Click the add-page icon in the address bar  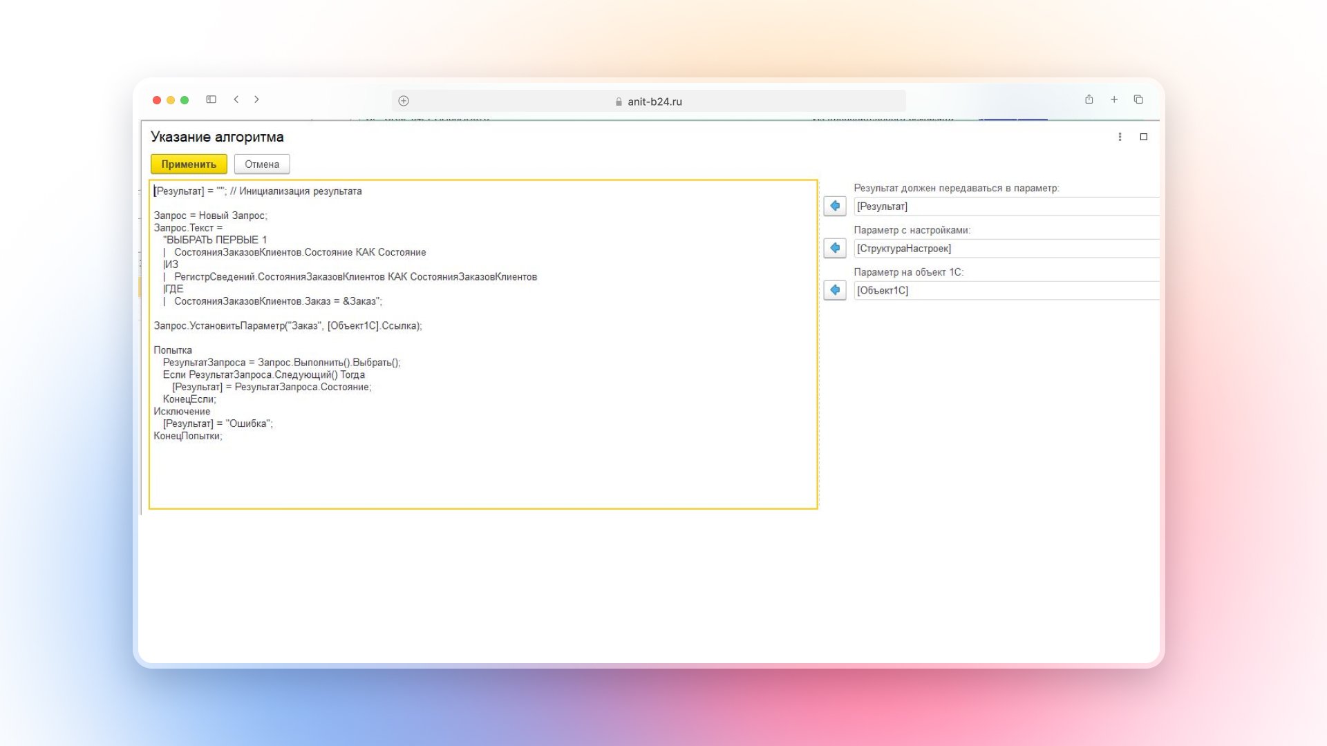click(404, 101)
